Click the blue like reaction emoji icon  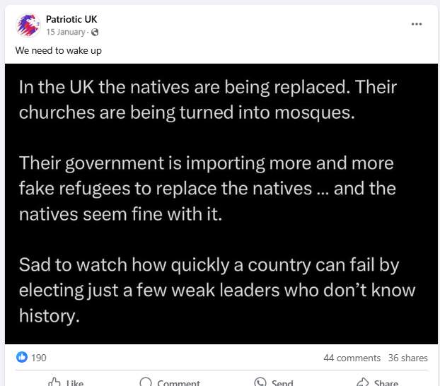click(x=21, y=358)
